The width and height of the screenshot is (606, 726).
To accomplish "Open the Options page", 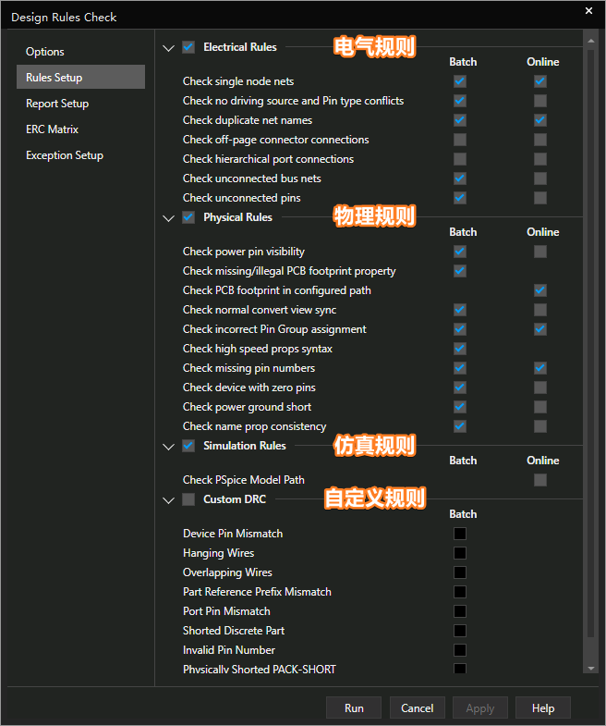I will coord(45,52).
